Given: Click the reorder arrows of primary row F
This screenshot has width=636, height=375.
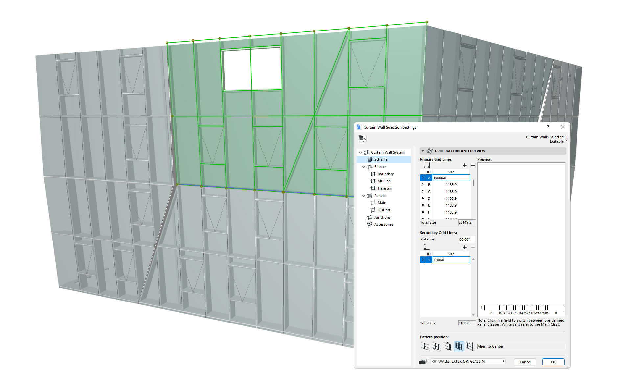Looking at the screenshot, I should 423,212.
